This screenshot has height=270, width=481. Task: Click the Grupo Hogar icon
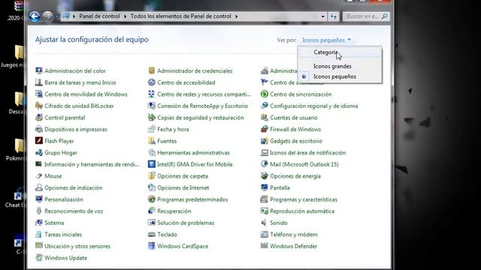[38, 152]
